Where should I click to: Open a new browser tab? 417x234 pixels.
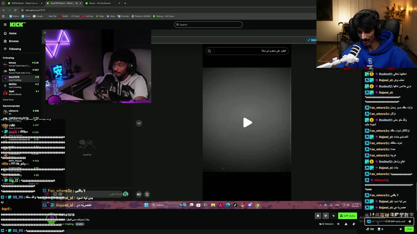point(125,3)
